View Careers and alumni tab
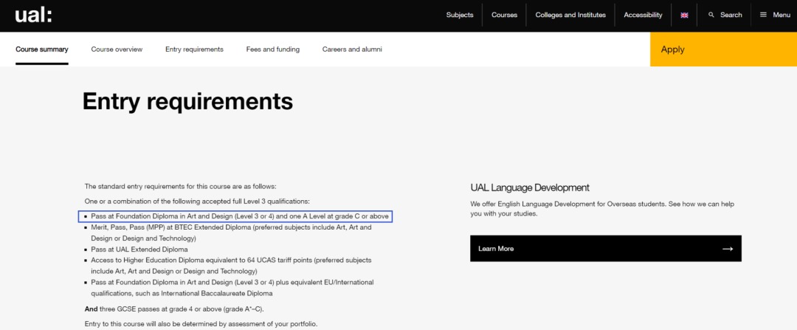 pyautogui.click(x=352, y=49)
